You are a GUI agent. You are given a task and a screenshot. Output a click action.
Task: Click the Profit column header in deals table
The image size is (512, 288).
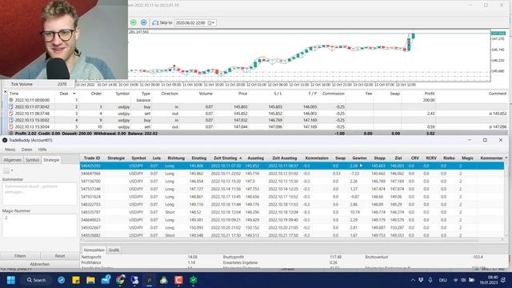tap(429, 94)
